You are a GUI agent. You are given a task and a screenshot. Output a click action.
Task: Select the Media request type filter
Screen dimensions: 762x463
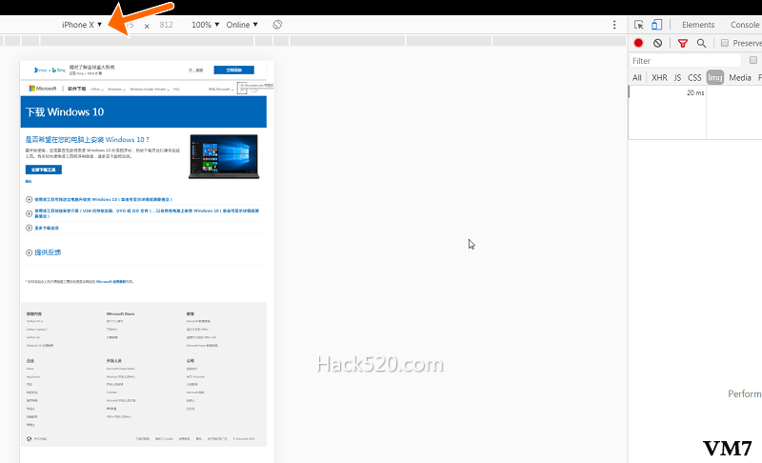pos(740,78)
